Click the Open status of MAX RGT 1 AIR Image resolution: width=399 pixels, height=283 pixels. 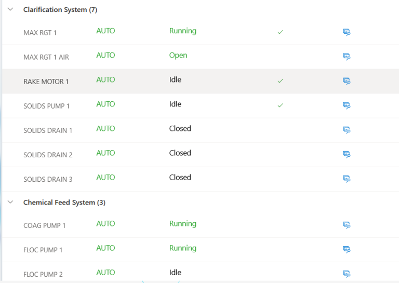tap(178, 56)
